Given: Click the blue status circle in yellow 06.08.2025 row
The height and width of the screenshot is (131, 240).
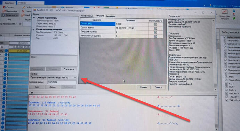Looking at the screenshot, I should pos(6,51).
